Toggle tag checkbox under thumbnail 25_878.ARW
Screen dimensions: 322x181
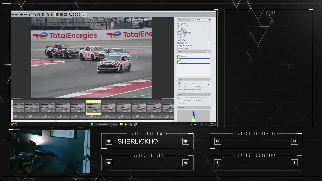(91, 116)
